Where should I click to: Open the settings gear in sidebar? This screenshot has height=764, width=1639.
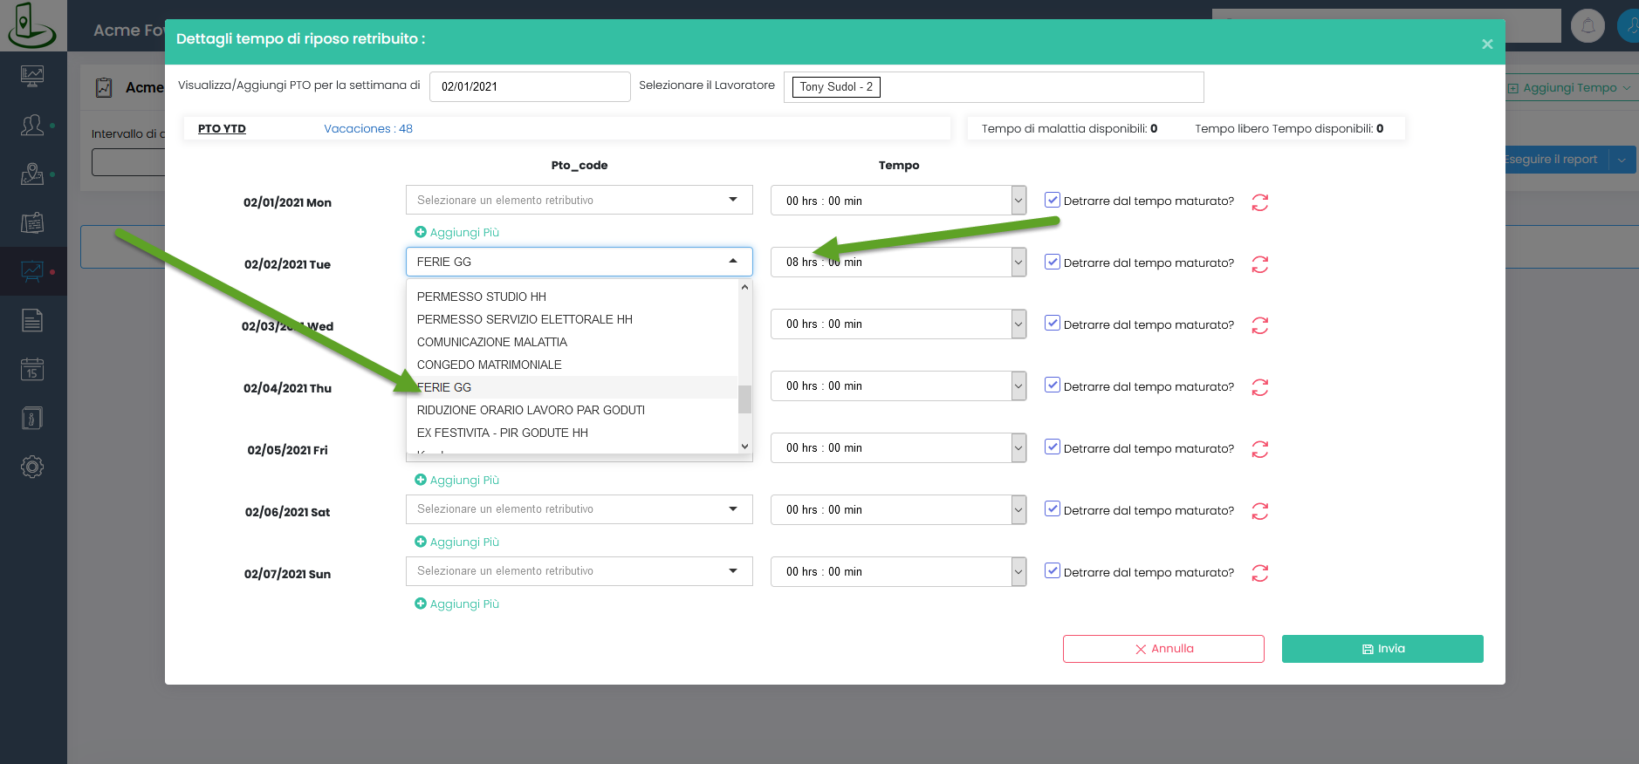point(32,467)
